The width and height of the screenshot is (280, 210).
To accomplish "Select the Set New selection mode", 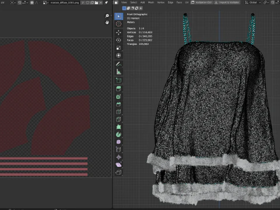I will 124,8.
